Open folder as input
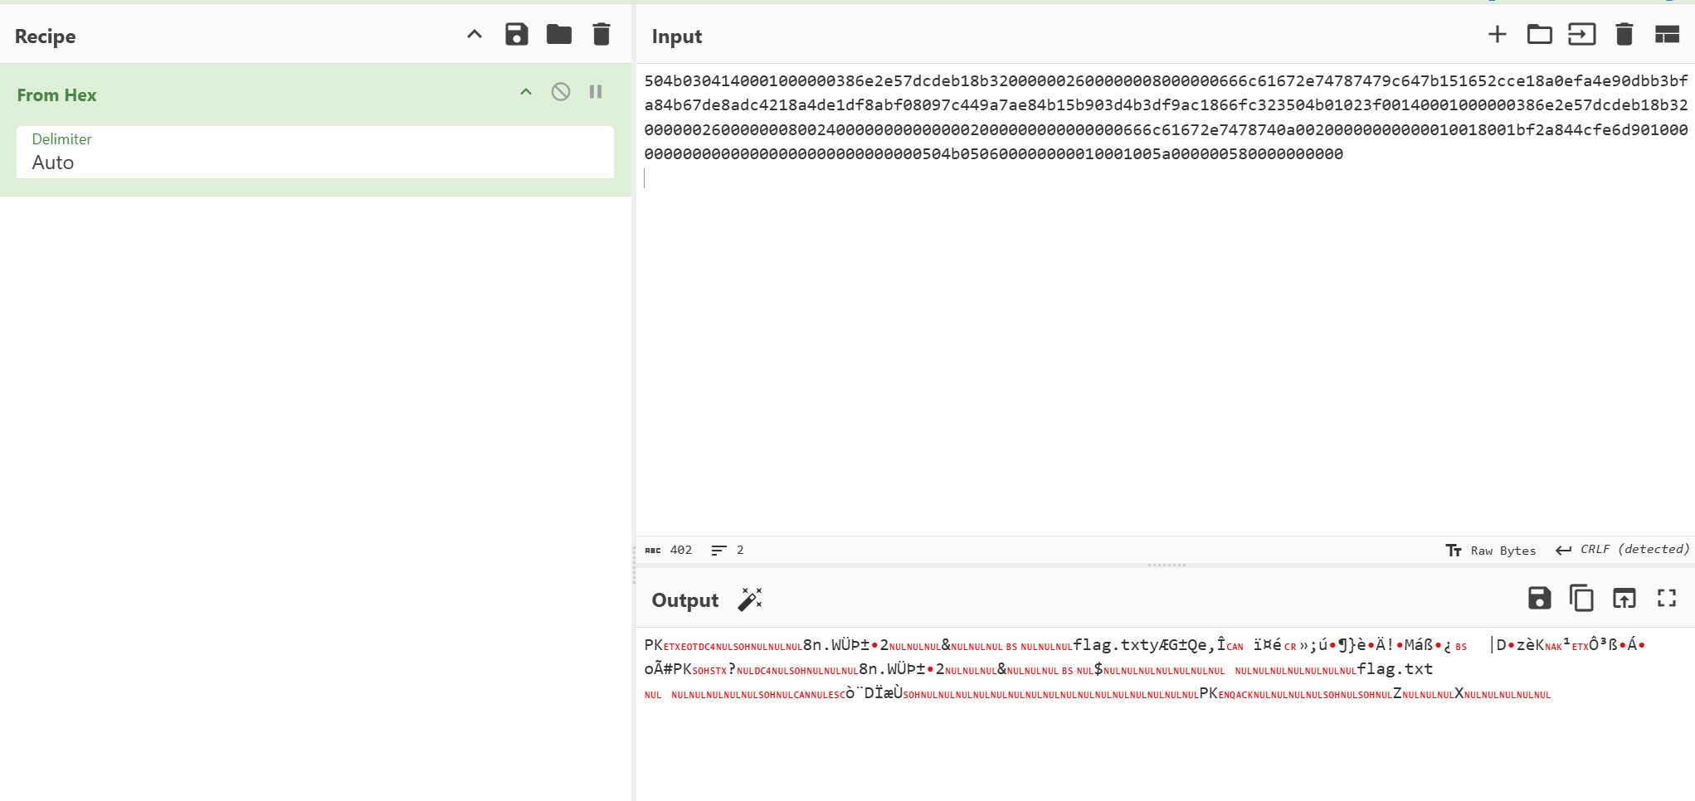1695x801 pixels. [1539, 35]
